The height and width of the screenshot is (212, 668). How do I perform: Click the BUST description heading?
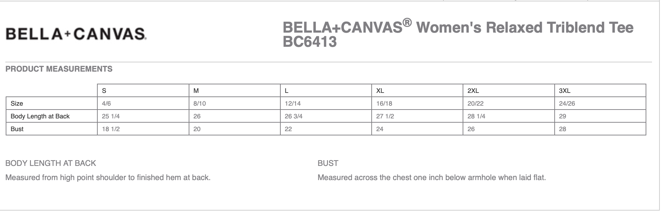pos(328,163)
